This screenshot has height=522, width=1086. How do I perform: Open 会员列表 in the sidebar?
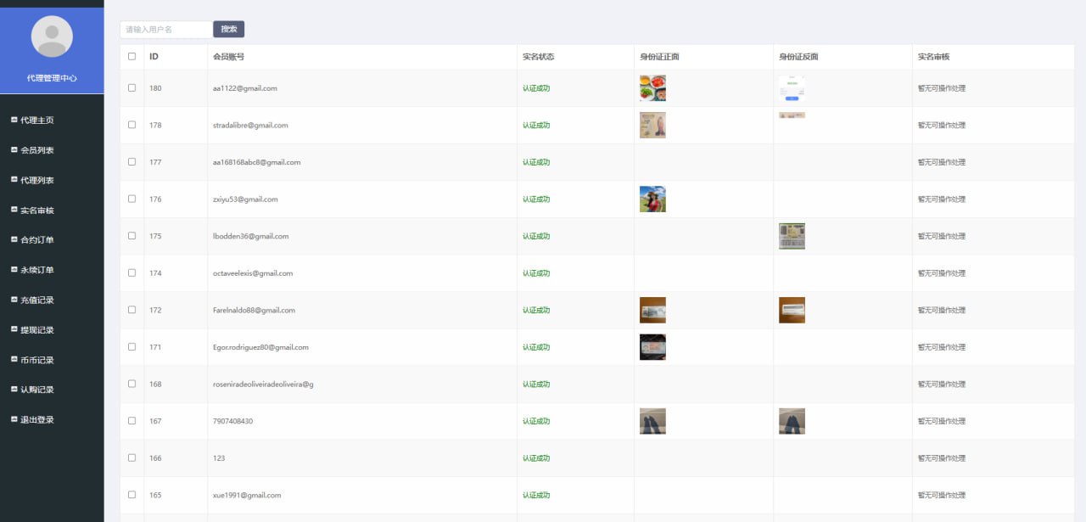pyautogui.click(x=36, y=150)
